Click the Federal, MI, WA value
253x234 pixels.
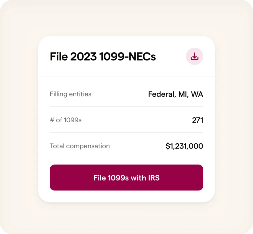(x=176, y=94)
